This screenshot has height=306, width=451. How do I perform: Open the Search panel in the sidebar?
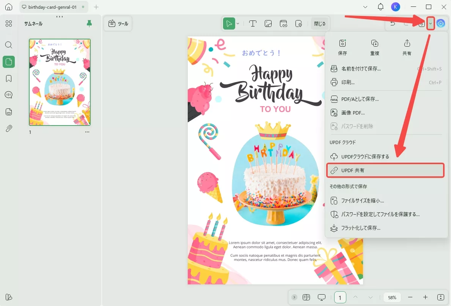click(x=8, y=45)
